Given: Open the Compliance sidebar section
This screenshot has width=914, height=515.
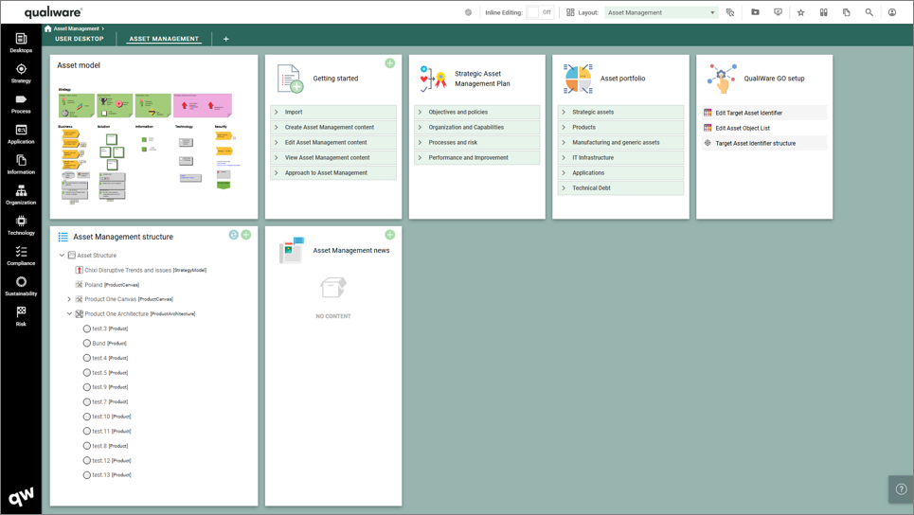Looking at the screenshot, I should click(x=21, y=256).
